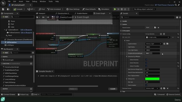The image size is (182, 102).
Task: Delete all Senses Config array elements
Action: [164, 34]
